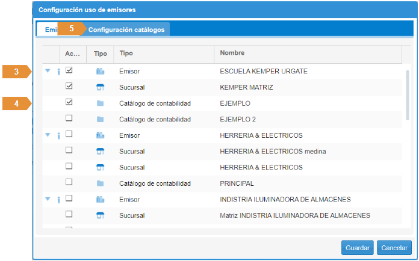The width and height of the screenshot is (419, 261).
Task: Uncheck the ESCUELA KEMPER URGATE emisor checkbox
Action: pos(69,70)
